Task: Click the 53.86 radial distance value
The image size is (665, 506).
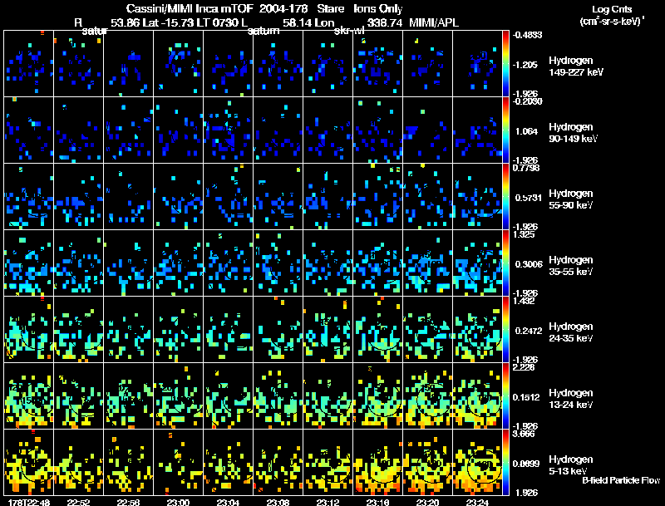Action: click(x=126, y=22)
